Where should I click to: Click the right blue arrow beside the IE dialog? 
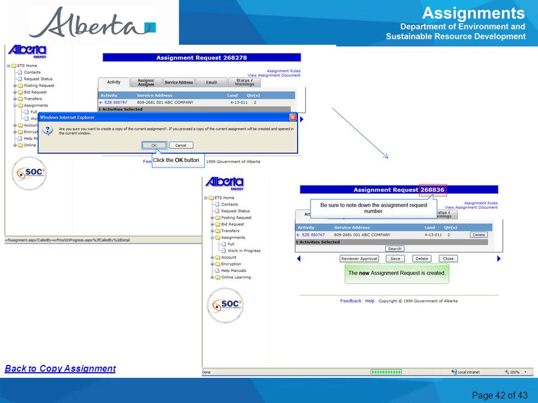302,119
